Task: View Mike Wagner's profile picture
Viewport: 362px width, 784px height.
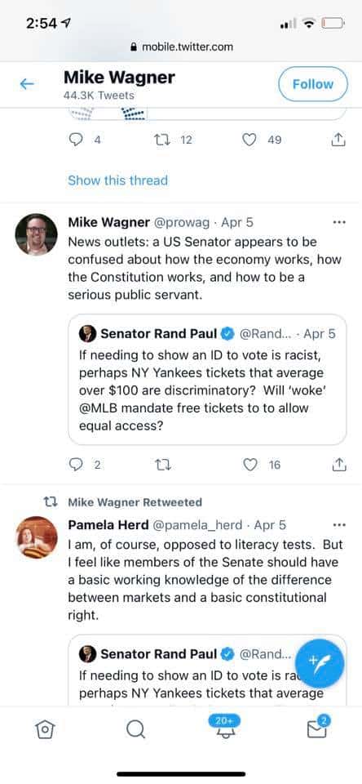Action: pos(36,234)
